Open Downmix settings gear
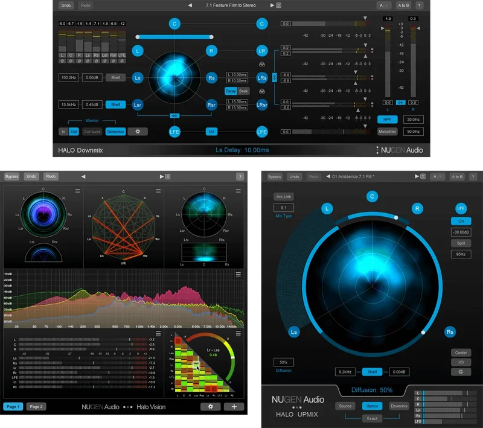Image resolution: width=483 pixels, height=428 pixels. [138, 132]
